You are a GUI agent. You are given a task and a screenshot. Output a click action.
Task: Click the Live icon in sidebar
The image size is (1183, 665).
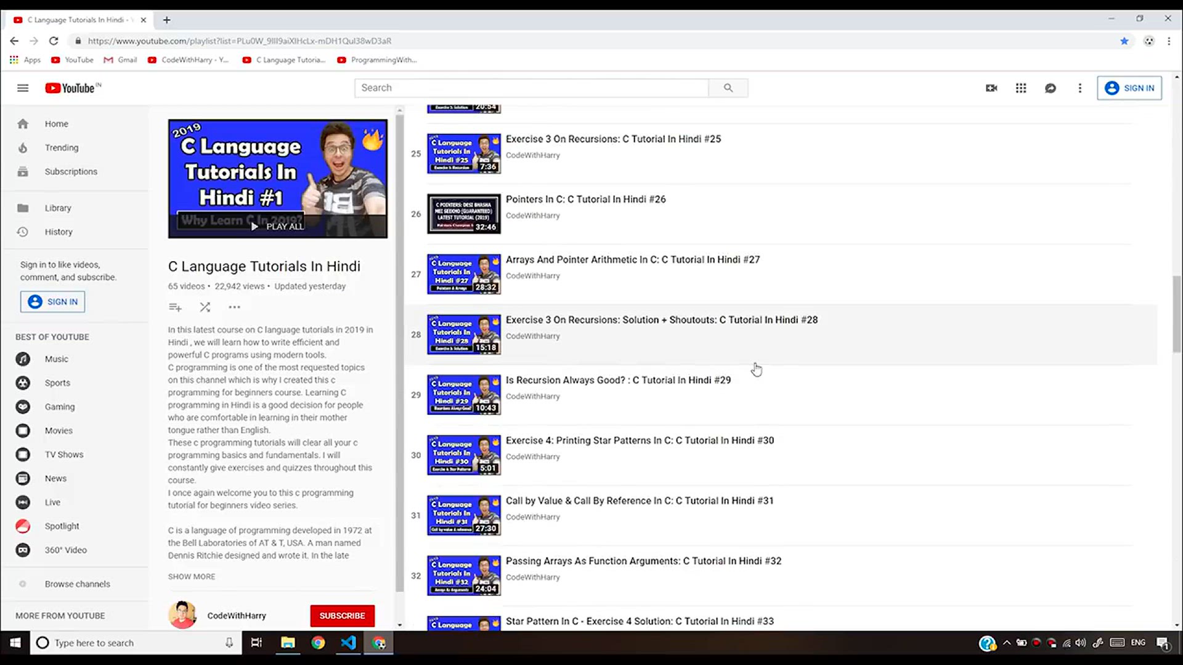point(23,502)
